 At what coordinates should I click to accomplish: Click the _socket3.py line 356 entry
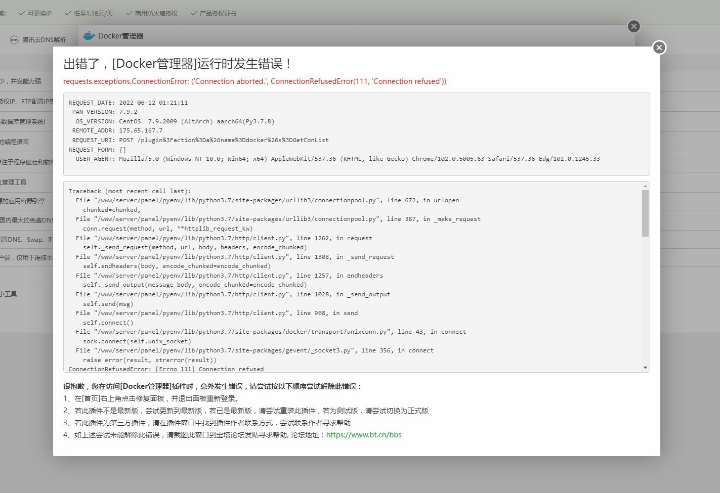pos(255,350)
